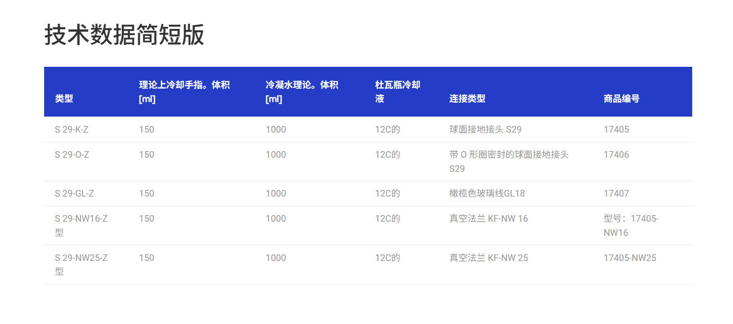Click the S 29-NW25-Z 型 type cell
This screenshot has height=324, width=733.
82,264
